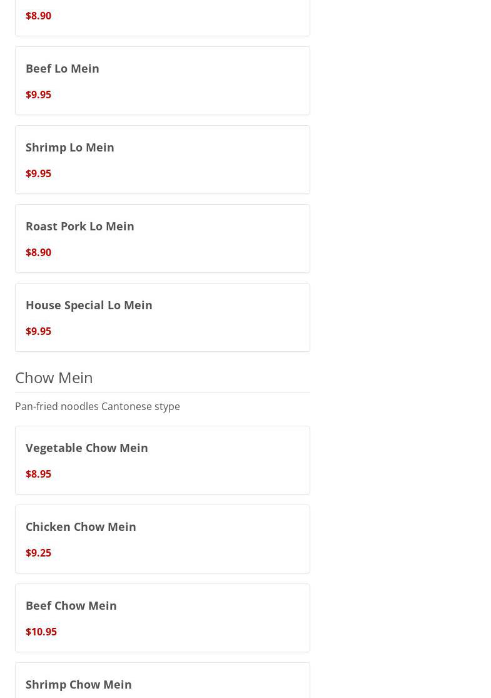Open the Vegetable Chow Mein menu item
This screenshot has width=491, height=698.
click(87, 448)
